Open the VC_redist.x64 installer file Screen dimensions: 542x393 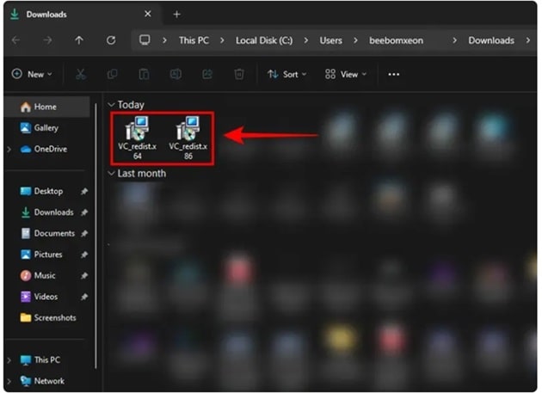tap(137, 137)
